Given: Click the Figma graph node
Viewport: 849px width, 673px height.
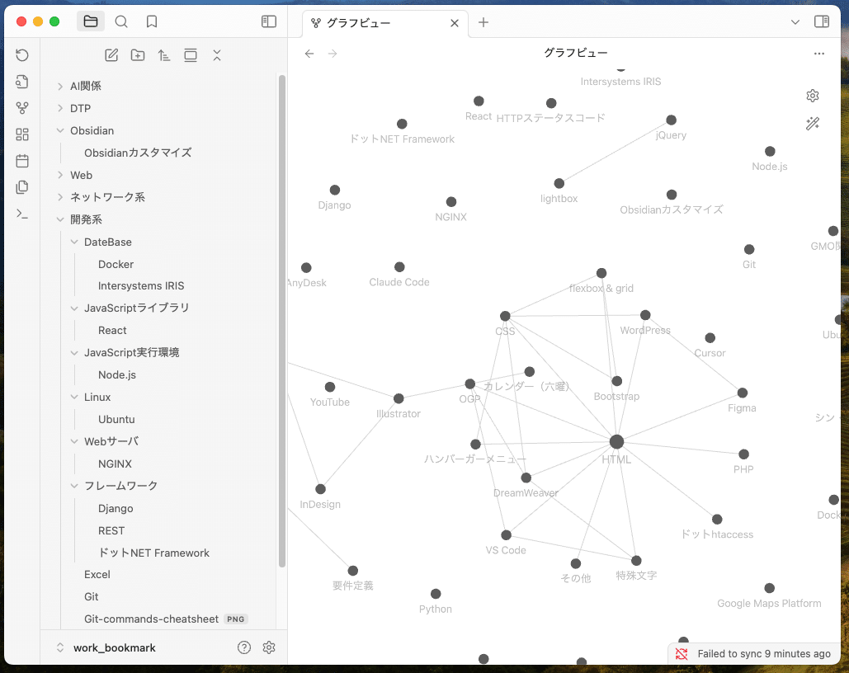Looking at the screenshot, I should [743, 393].
